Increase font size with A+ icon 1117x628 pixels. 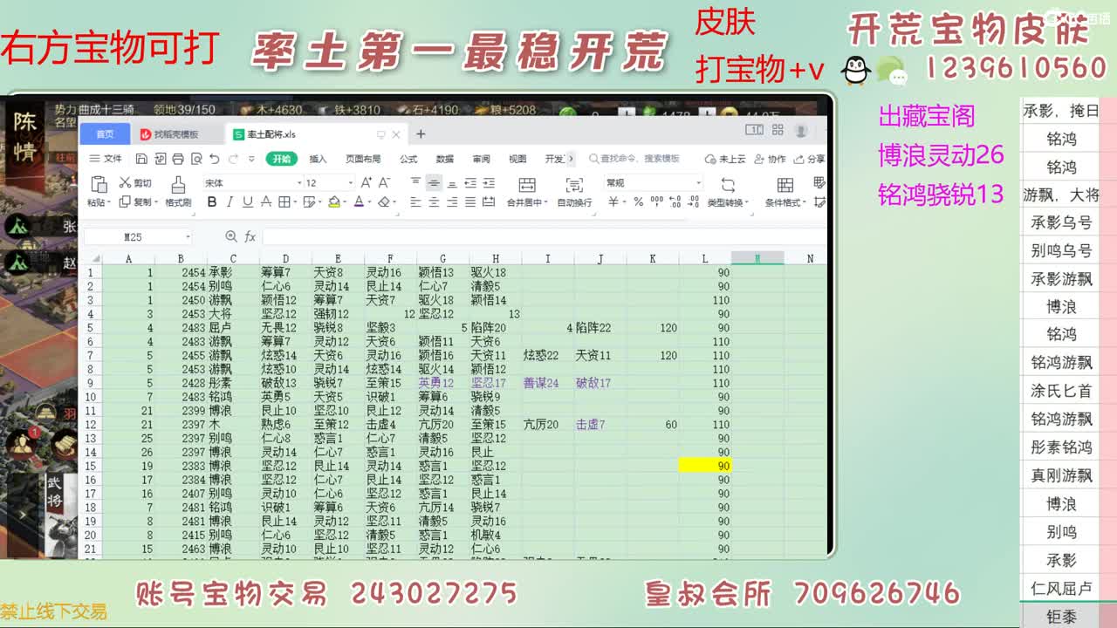(x=367, y=183)
